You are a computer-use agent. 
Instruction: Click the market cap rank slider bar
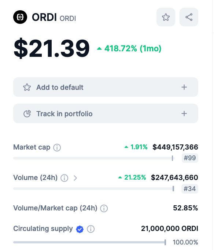[94, 158]
